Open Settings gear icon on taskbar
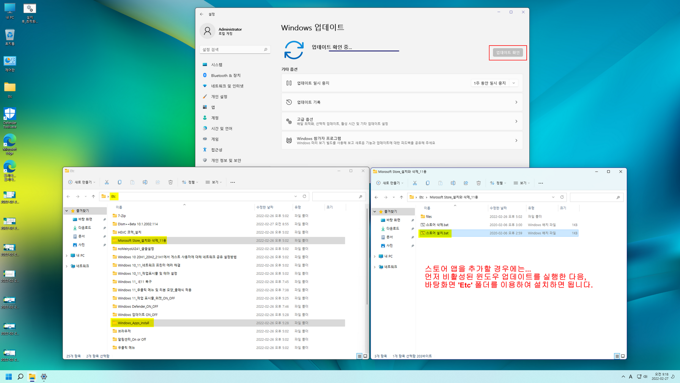 point(44,377)
